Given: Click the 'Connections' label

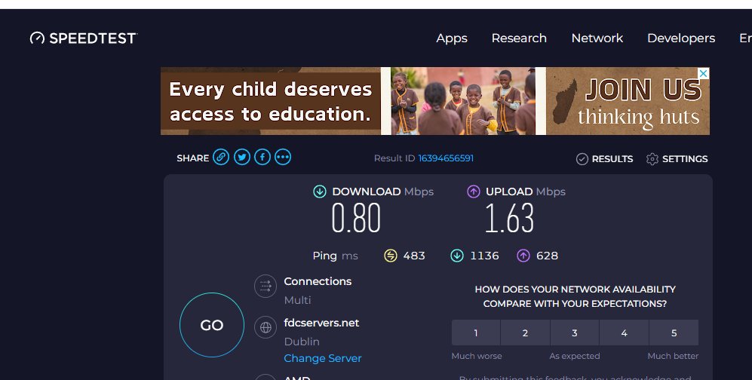Looking at the screenshot, I should coord(318,281).
